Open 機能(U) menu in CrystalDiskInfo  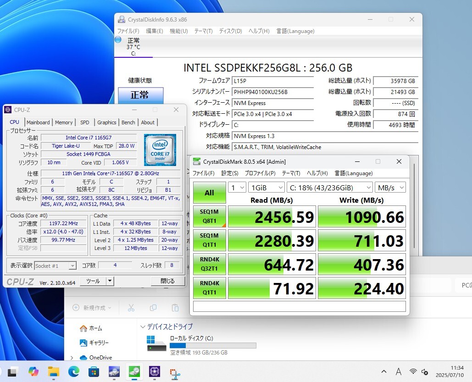click(179, 31)
